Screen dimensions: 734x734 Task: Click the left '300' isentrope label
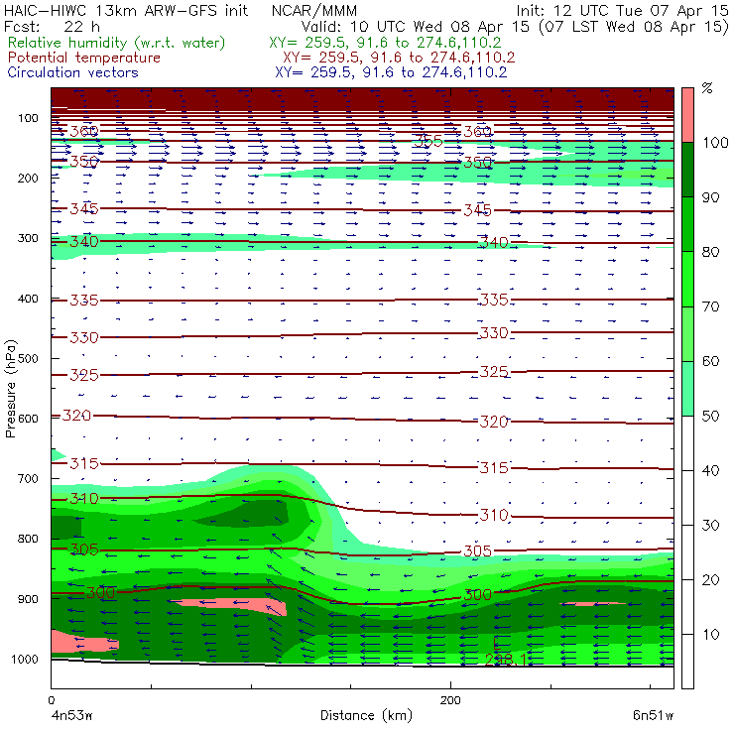(x=100, y=592)
